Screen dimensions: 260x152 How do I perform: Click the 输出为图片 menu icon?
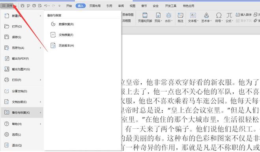click(7, 69)
